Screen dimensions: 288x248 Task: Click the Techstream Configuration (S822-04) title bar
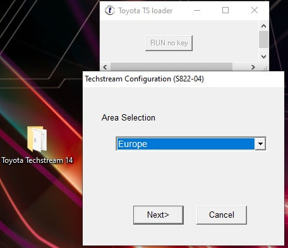point(183,79)
